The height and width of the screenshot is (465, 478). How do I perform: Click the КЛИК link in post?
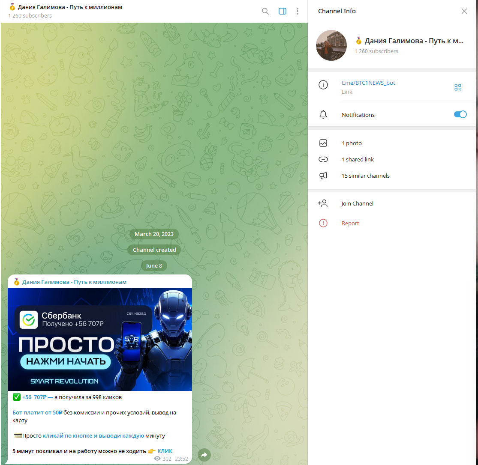pos(165,451)
